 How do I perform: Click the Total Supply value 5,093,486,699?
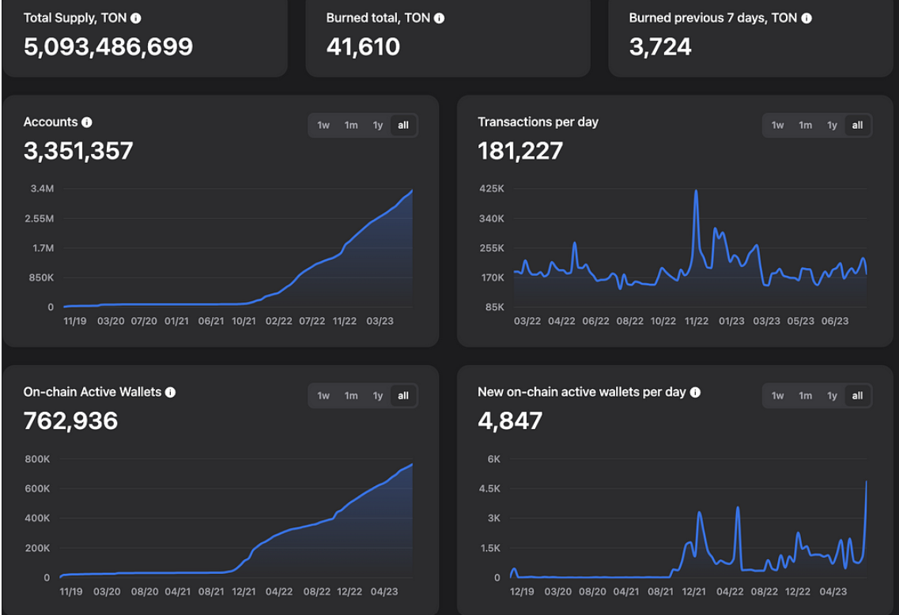(x=108, y=47)
